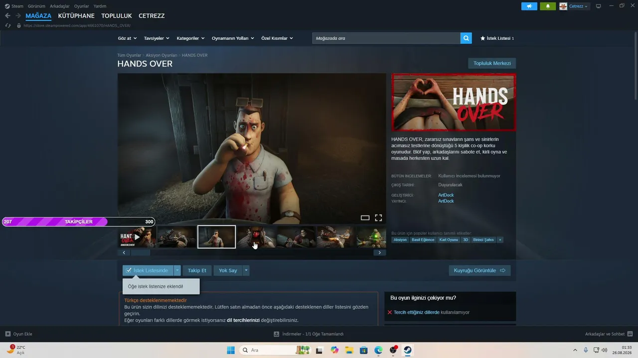Switch to Big Picture mode icon
Screen dimensions: 638x358
coord(599,6)
